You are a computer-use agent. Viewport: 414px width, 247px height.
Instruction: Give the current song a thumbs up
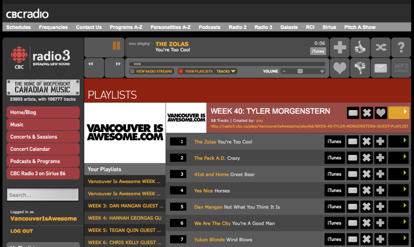[360, 47]
